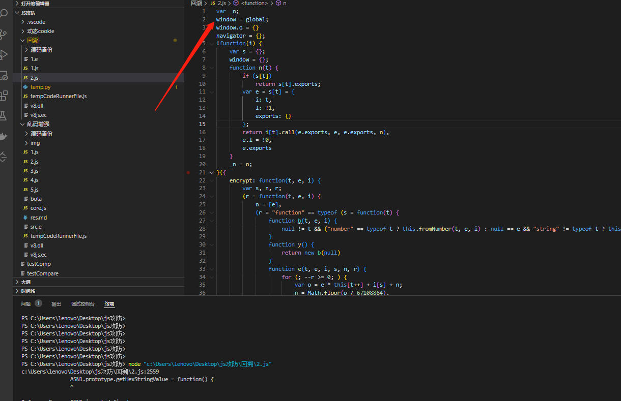621x401 pixels.
Task: Expand the 时间线 timeline section
Action: click(18, 291)
